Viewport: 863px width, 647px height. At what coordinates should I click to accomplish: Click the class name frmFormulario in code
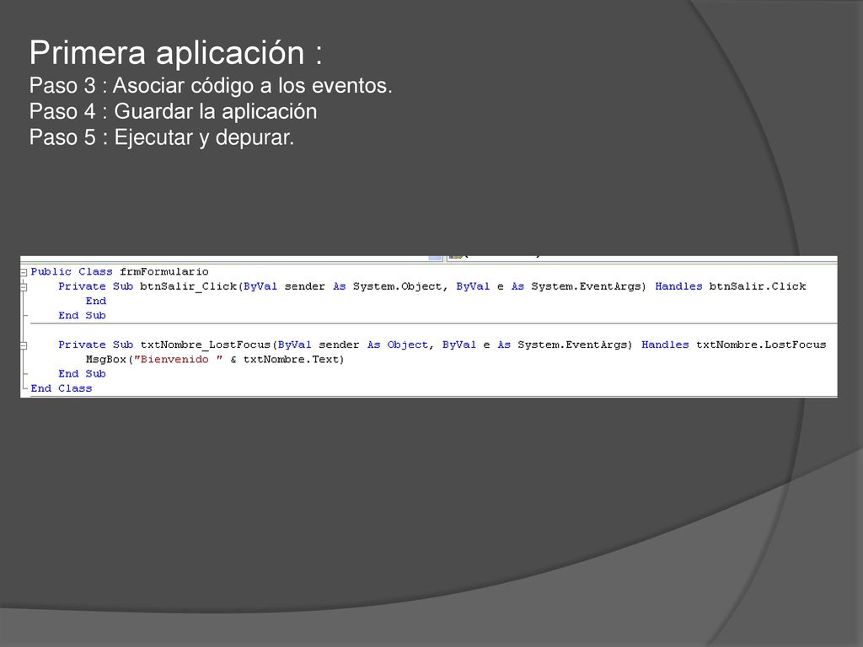164,271
